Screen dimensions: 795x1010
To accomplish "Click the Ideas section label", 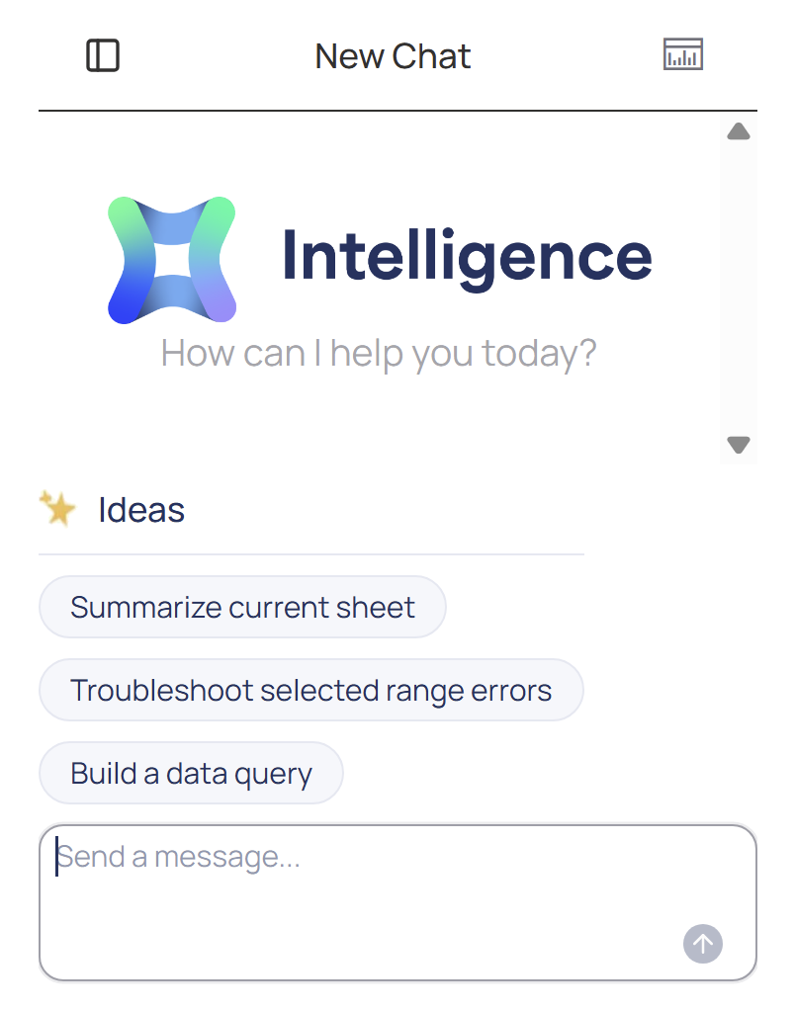I will tap(140, 510).
